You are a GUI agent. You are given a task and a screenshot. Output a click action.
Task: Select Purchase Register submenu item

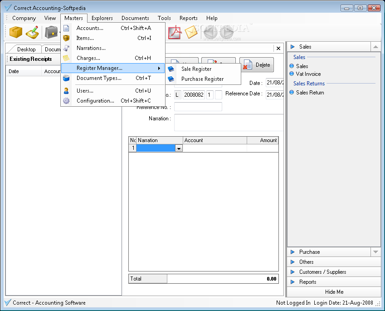tap(203, 79)
